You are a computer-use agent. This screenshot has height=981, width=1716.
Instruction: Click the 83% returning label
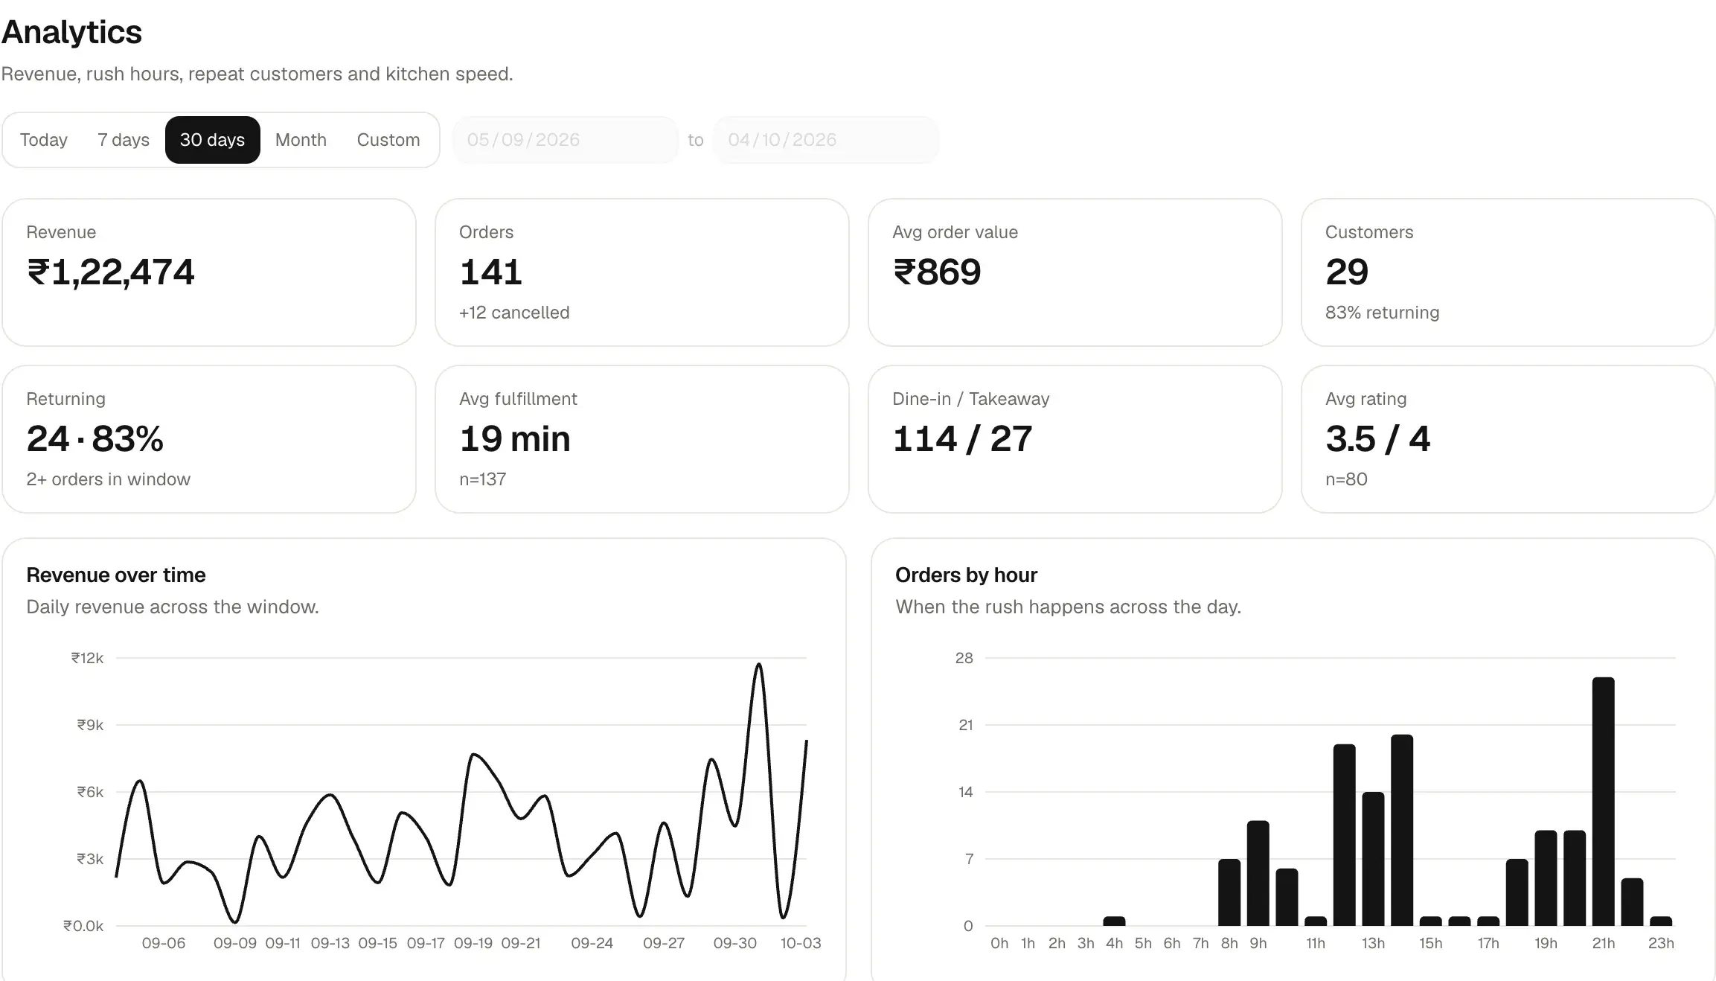pyautogui.click(x=1382, y=313)
